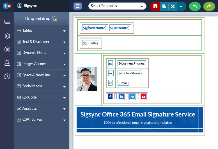This screenshot has height=149, width=218.
Task: Click the green Redo arrow button
Action: coord(209,6)
